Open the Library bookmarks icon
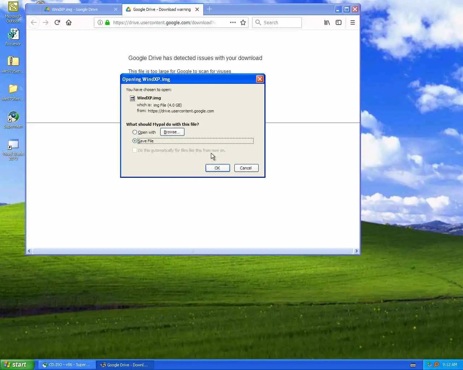The width and height of the screenshot is (463, 370). (x=327, y=22)
